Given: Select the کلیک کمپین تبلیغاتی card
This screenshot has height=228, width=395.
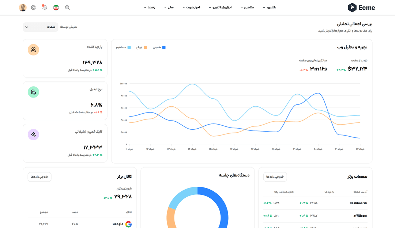Looking at the screenshot, I should point(65,143).
